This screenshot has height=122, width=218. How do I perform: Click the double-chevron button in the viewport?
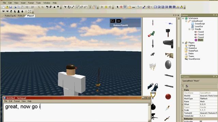click(119, 21)
